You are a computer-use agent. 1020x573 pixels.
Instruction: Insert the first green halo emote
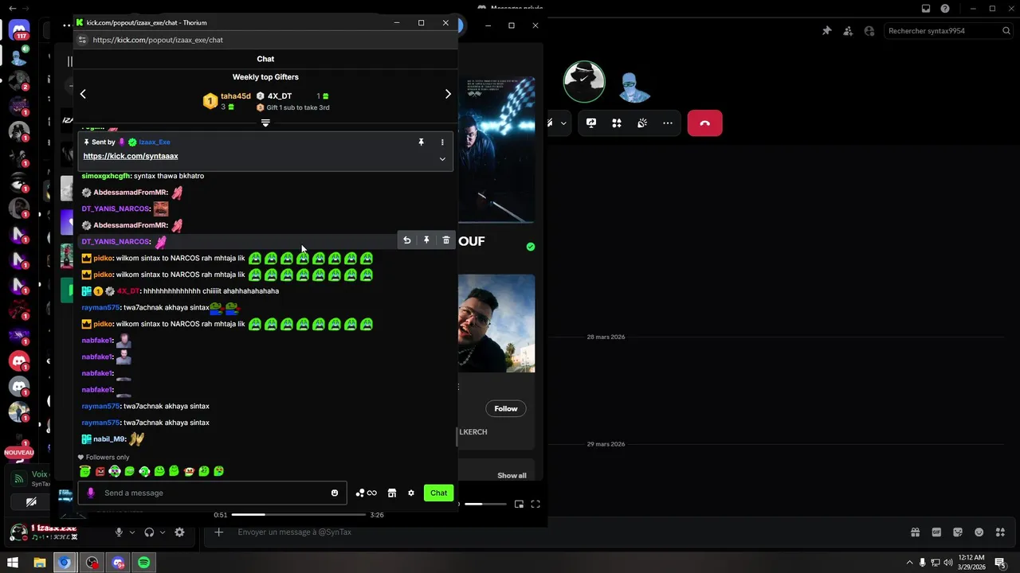coord(85,471)
